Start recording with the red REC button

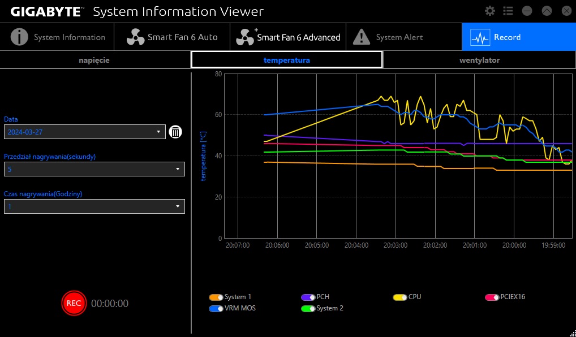[x=74, y=303]
